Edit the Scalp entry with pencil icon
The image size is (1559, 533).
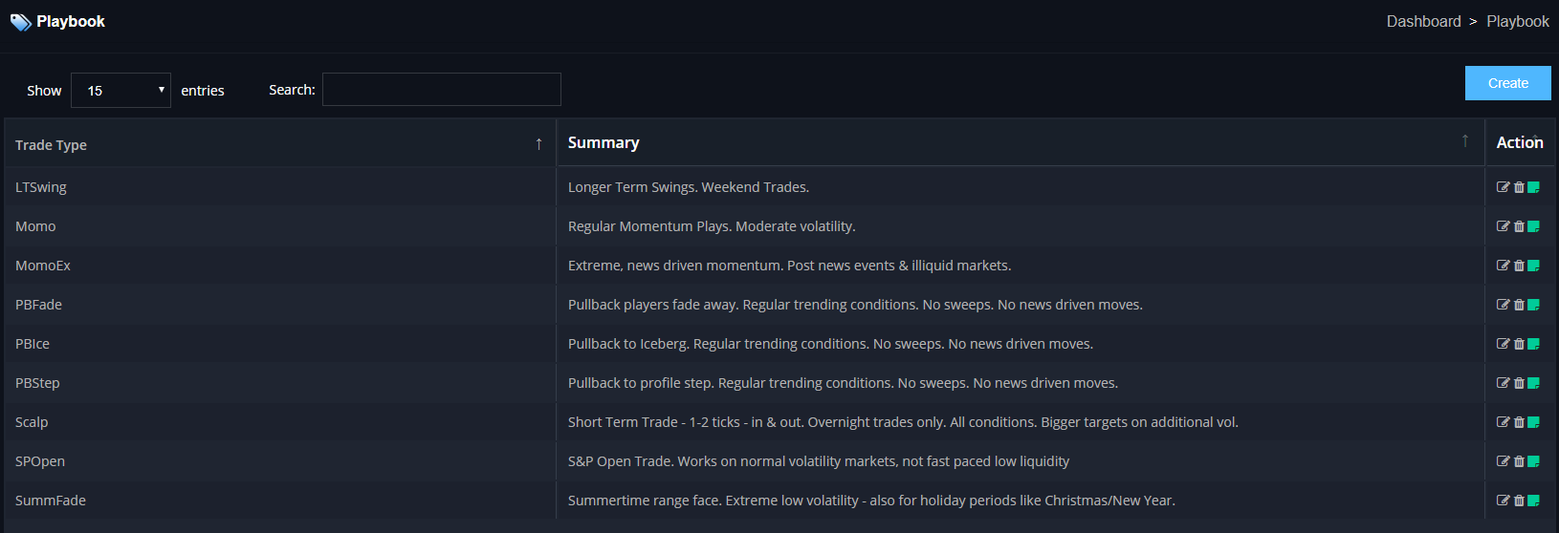1503,422
